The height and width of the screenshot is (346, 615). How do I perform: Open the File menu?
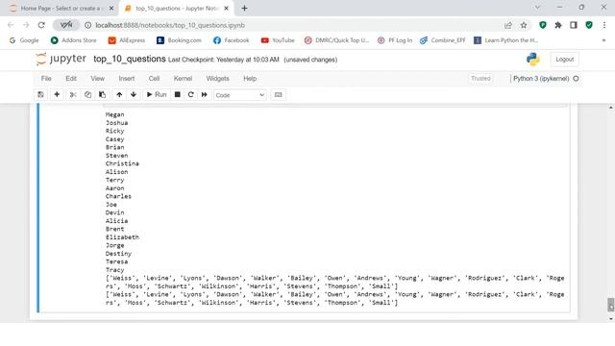click(x=46, y=79)
